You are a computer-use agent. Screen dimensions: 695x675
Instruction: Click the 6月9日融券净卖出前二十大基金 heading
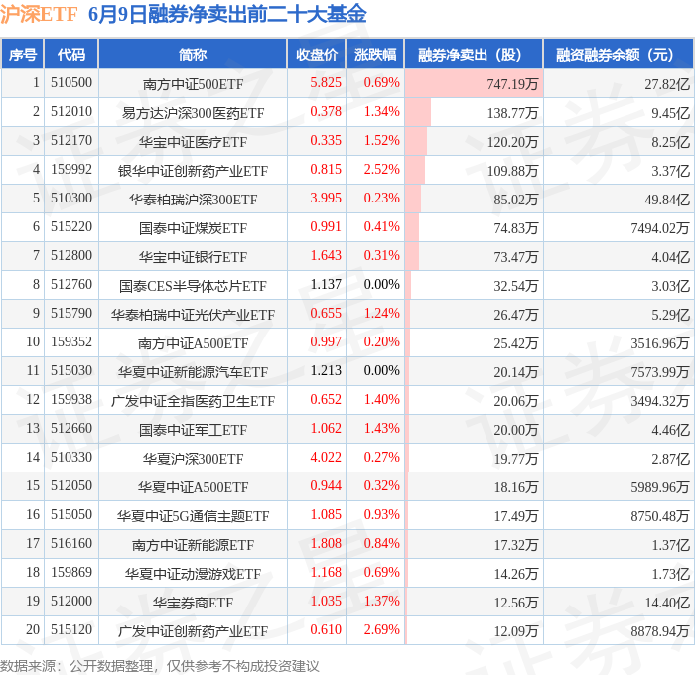227,15
